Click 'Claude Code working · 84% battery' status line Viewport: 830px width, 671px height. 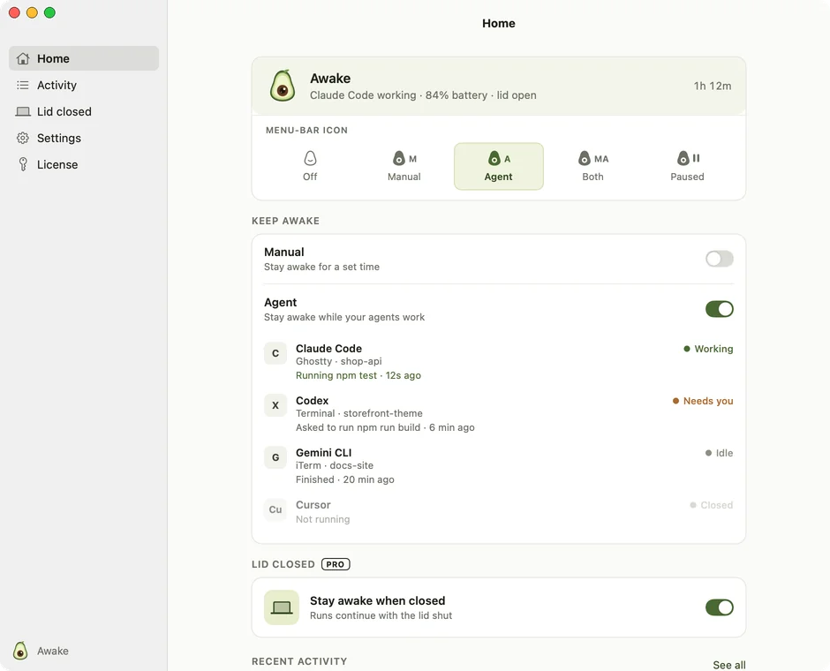coord(398,95)
